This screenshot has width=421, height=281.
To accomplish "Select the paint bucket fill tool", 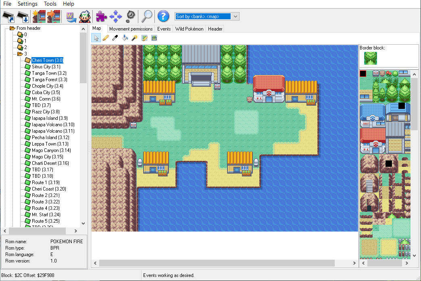I will coord(125,38).
